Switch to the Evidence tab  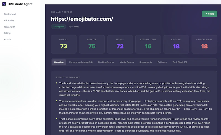[162, 62]
